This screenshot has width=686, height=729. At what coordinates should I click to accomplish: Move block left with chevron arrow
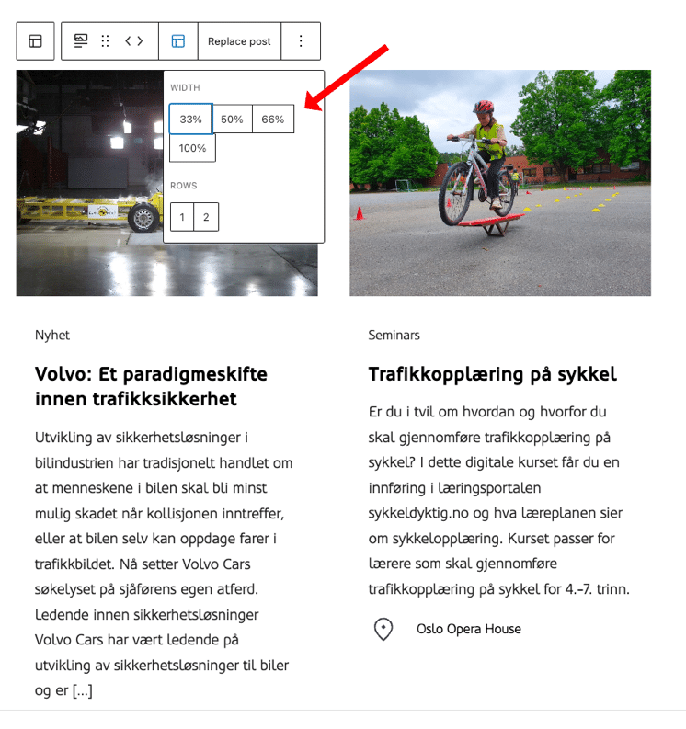point(128,41)
